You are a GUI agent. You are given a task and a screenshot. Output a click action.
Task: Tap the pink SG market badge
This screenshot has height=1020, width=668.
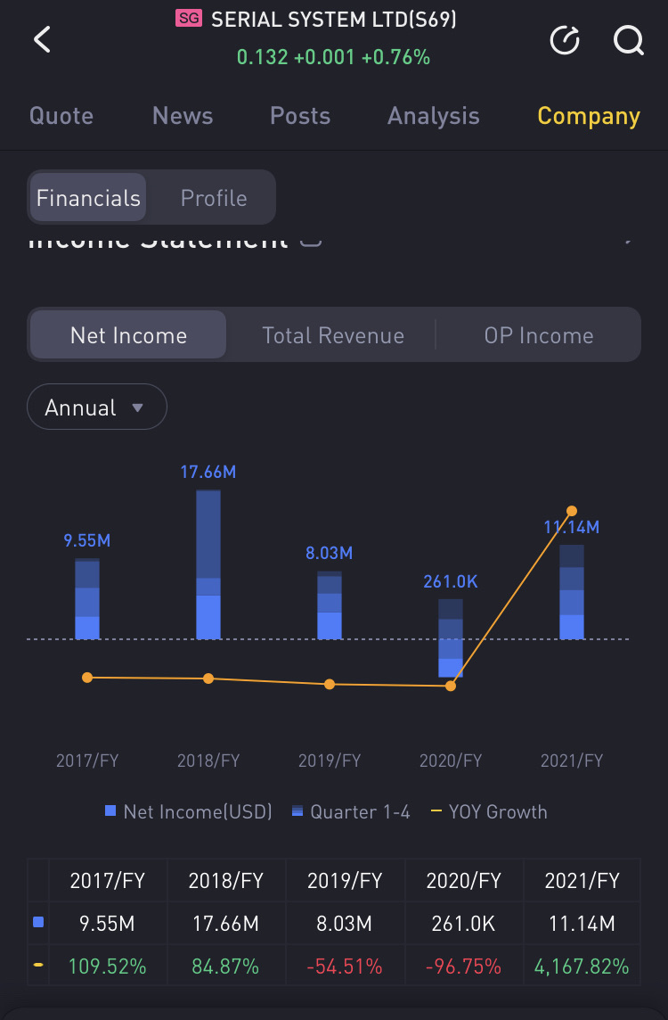click(x=189, y=19)
